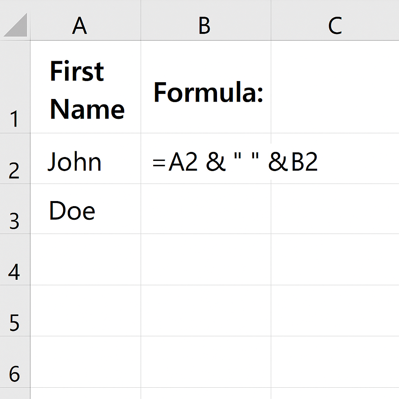Click the First Name header cell
Image resolution: width=399 pixels, height=399 pixels.
(85, 87)
